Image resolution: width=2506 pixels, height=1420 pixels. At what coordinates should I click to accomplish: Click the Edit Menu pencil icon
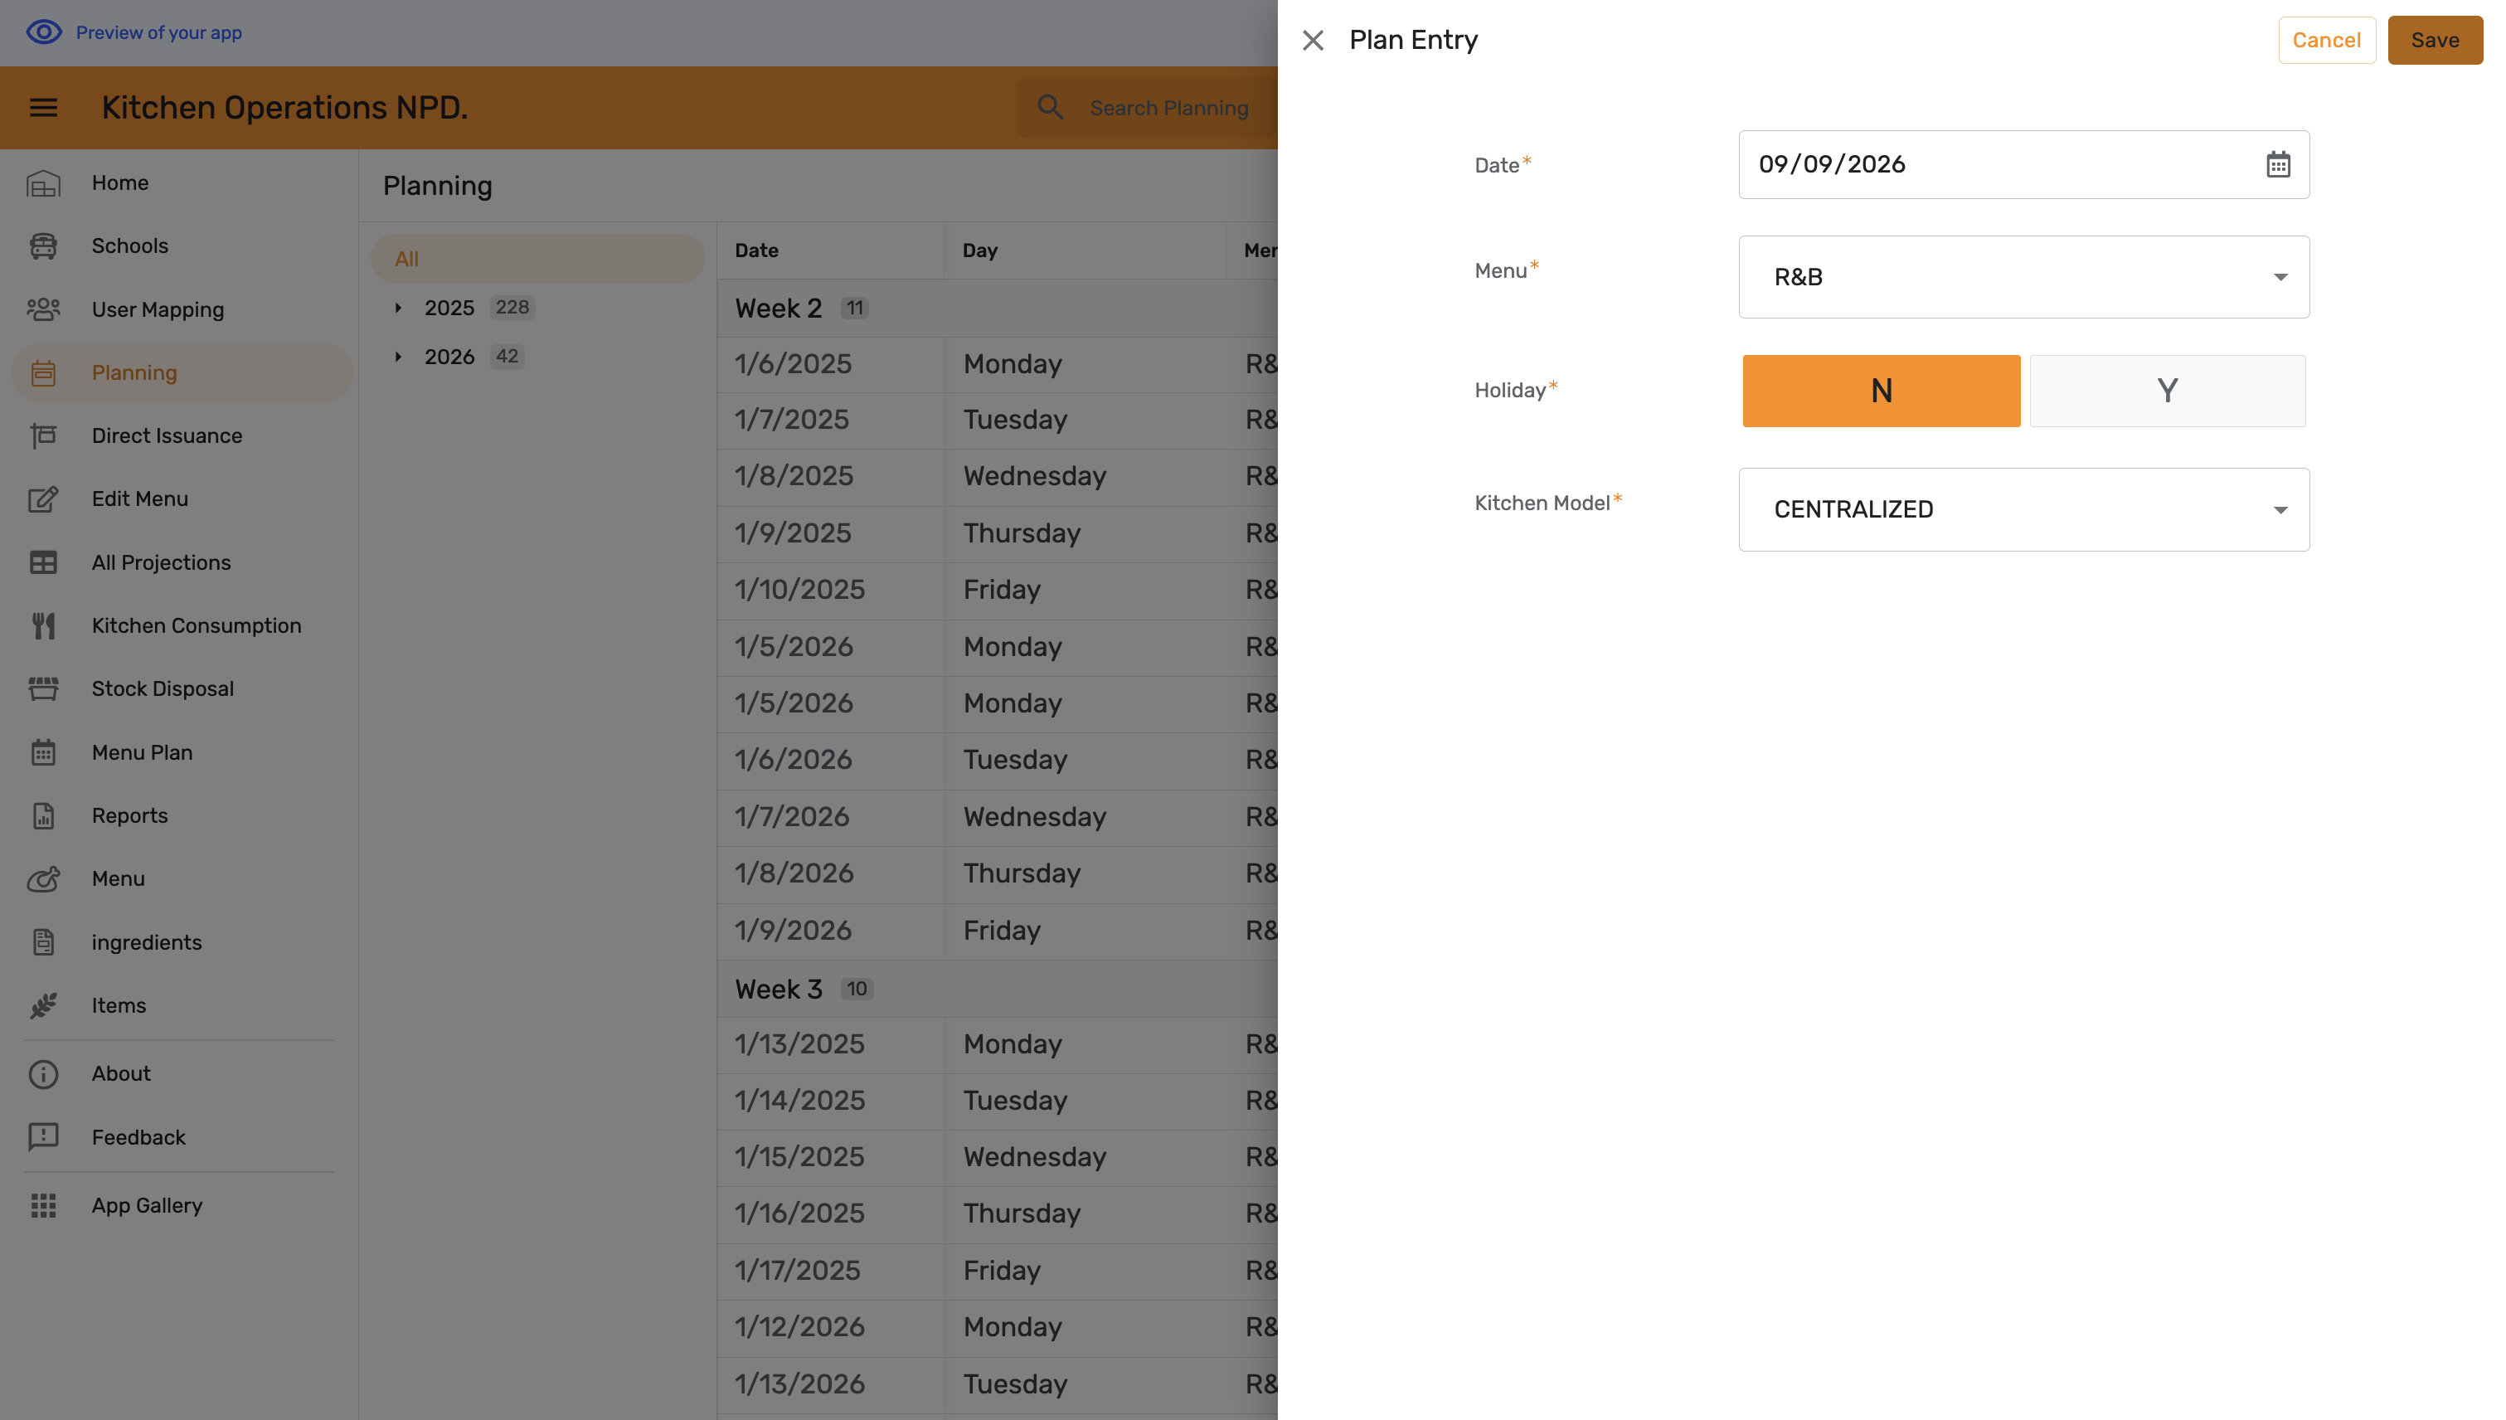click(43, 499)
